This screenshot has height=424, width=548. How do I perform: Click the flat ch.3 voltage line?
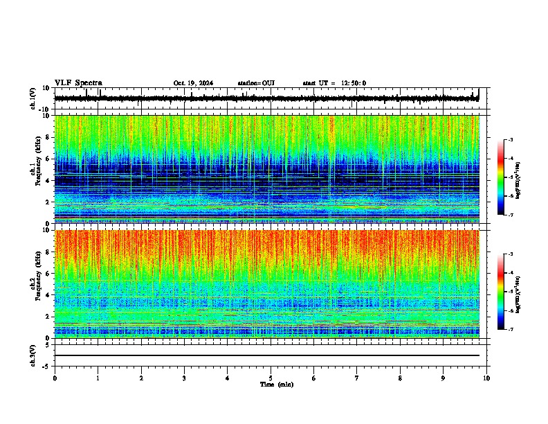(267, 355)
